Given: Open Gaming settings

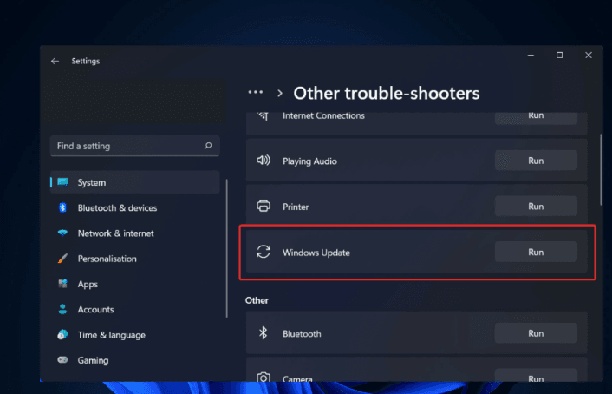Looking at the screenshot, I should (135, 360).
